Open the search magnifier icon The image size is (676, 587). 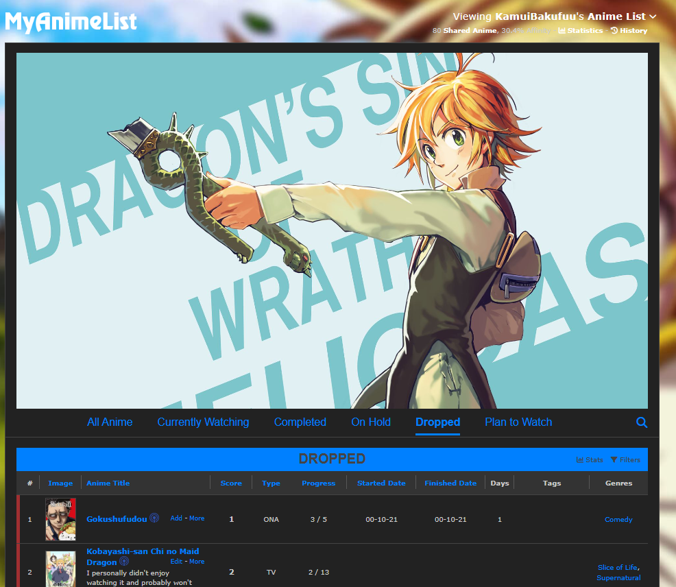(x=642, y=422)
